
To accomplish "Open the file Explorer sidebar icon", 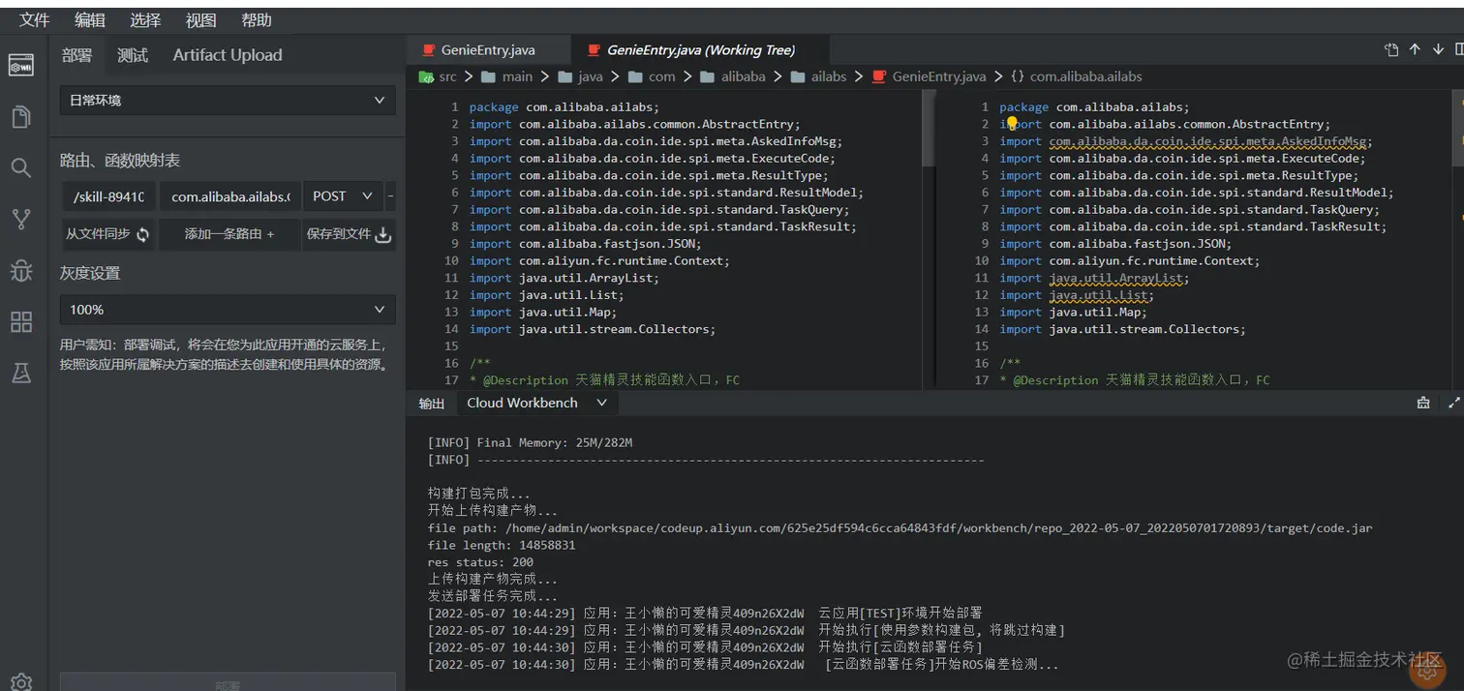I will tap(20, 117).
